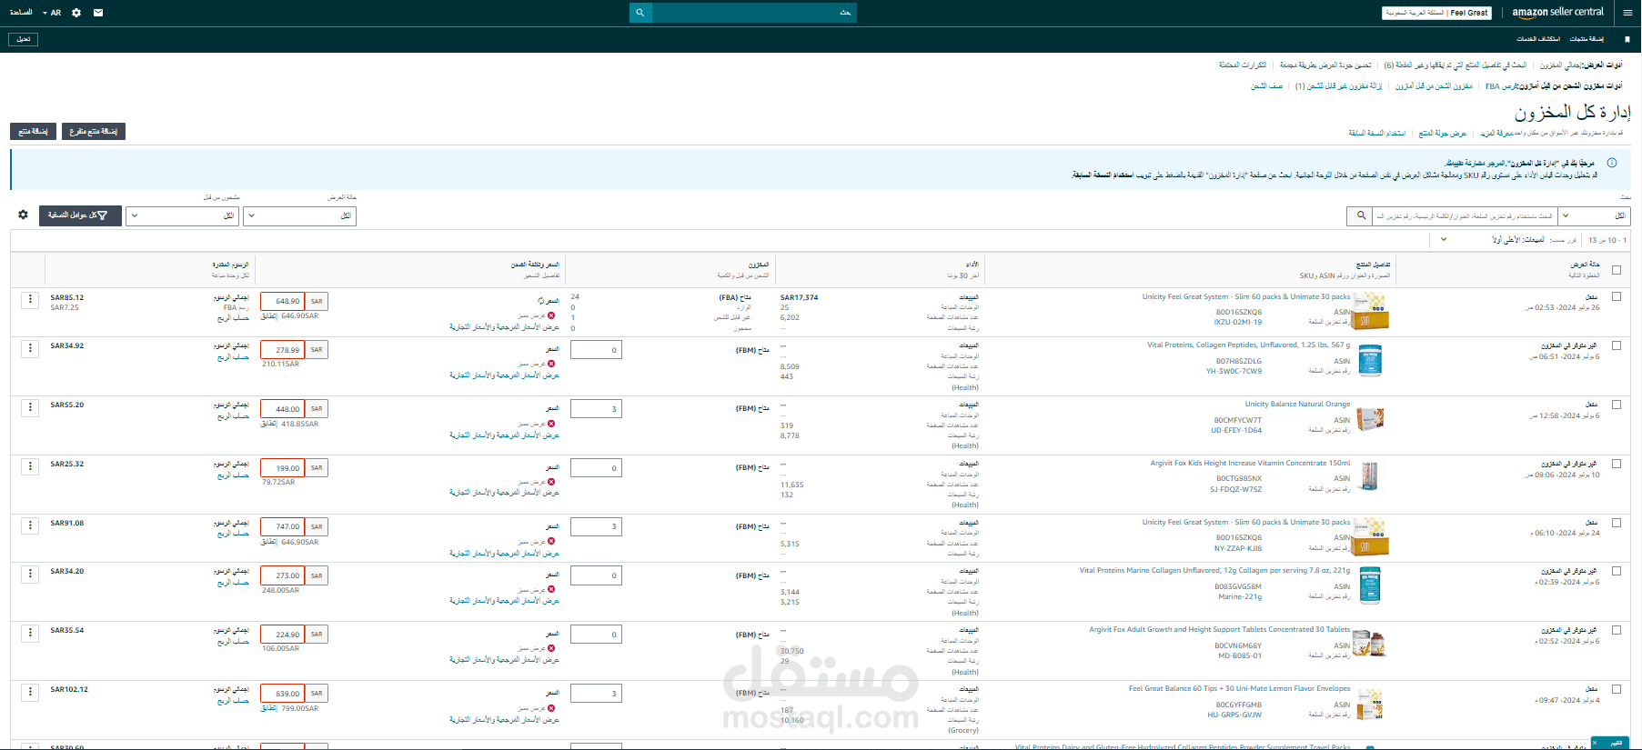Viewport: 1642px width, 750px height.
Task: Click the top bar search input
Action: click(754, 13)
